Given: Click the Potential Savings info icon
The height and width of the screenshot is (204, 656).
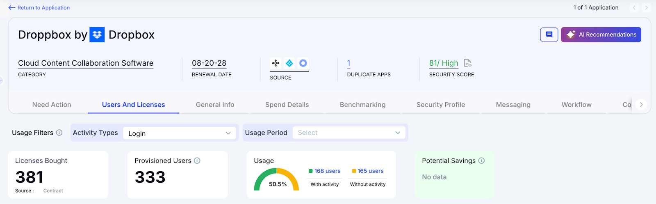Looking at the screenshot, I should 481,160.
